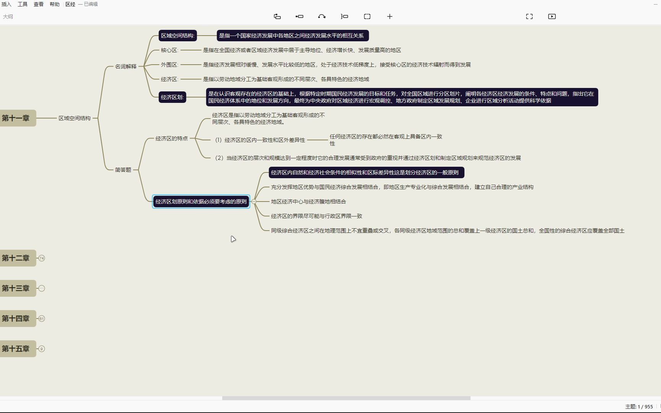This screenshot has height=413, width=661.
Task: Click the Summary bracket toolbar icon
Action: [x=344, y=16]
